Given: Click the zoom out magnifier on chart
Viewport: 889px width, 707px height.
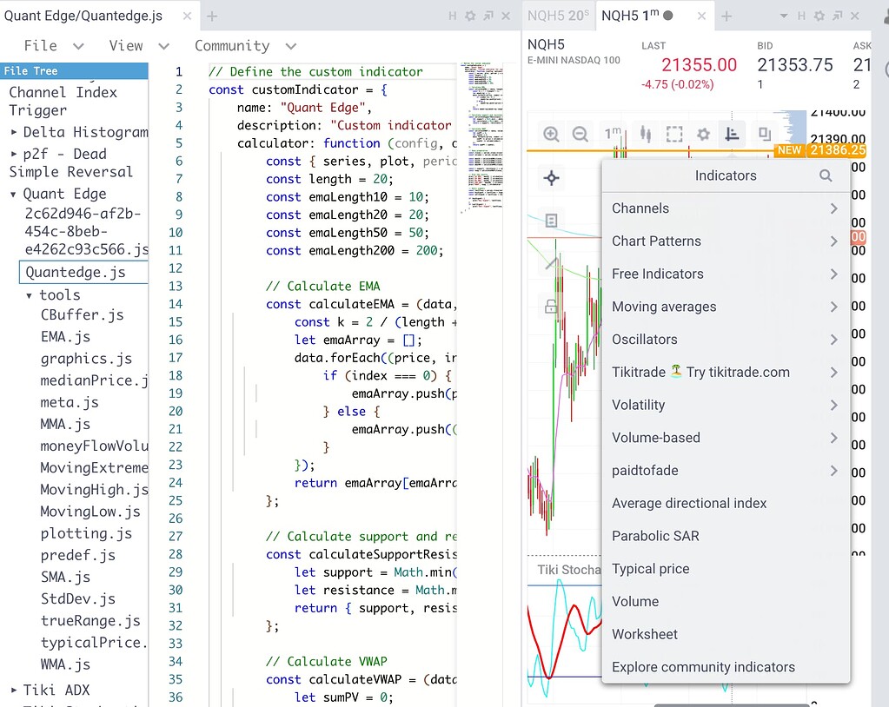Looking at the screenshot, I should [581, 134].
